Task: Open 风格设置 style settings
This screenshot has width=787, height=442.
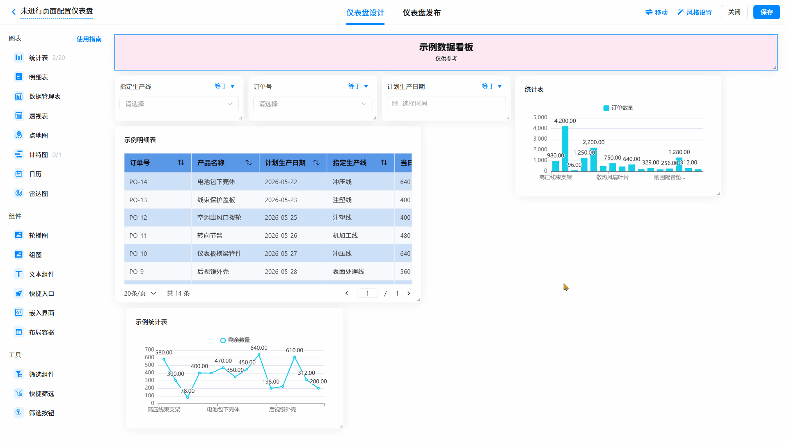Action: tap(695, 12)
